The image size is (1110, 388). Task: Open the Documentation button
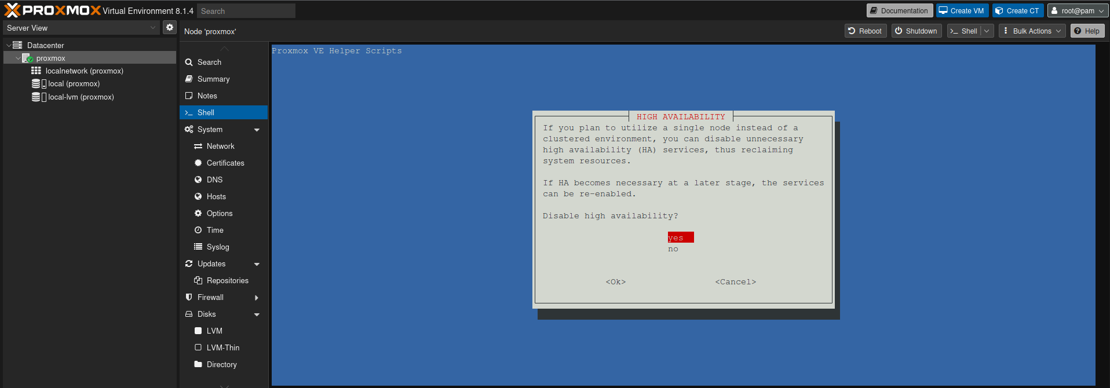coord(900,11)
